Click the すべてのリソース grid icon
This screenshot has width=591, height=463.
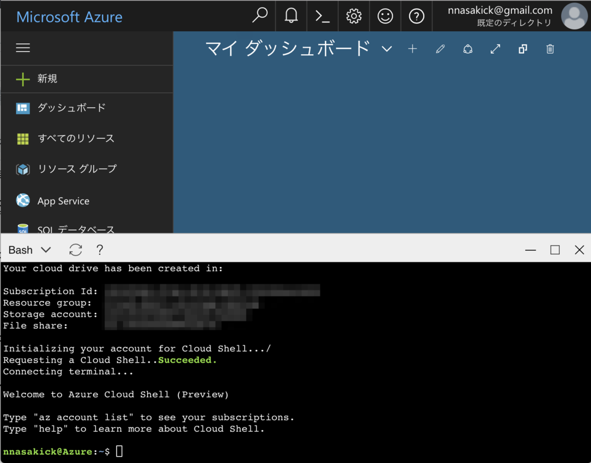(x=23, y=138)
